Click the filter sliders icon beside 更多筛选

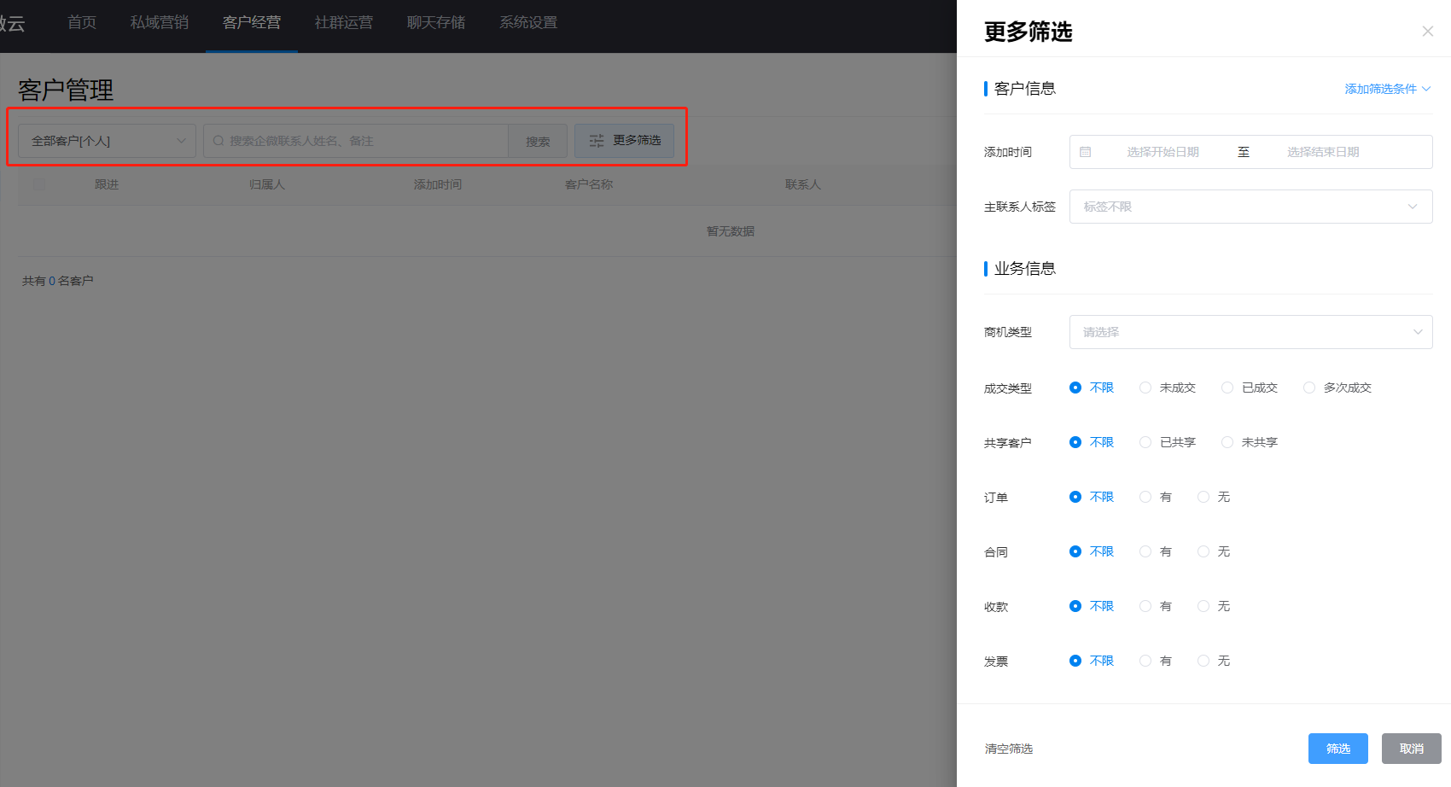597,141
